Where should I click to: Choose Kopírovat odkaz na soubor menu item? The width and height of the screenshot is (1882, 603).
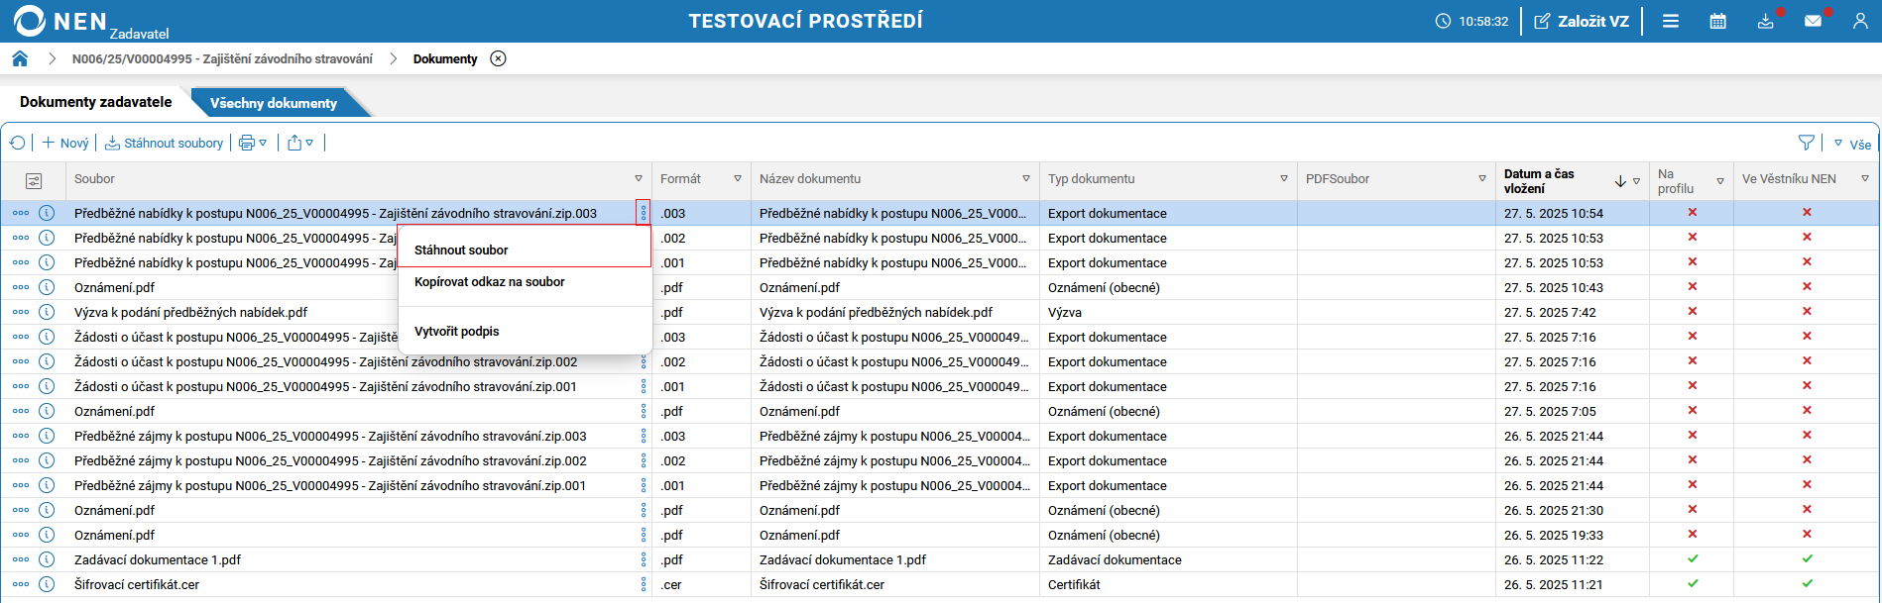point(490,282)
